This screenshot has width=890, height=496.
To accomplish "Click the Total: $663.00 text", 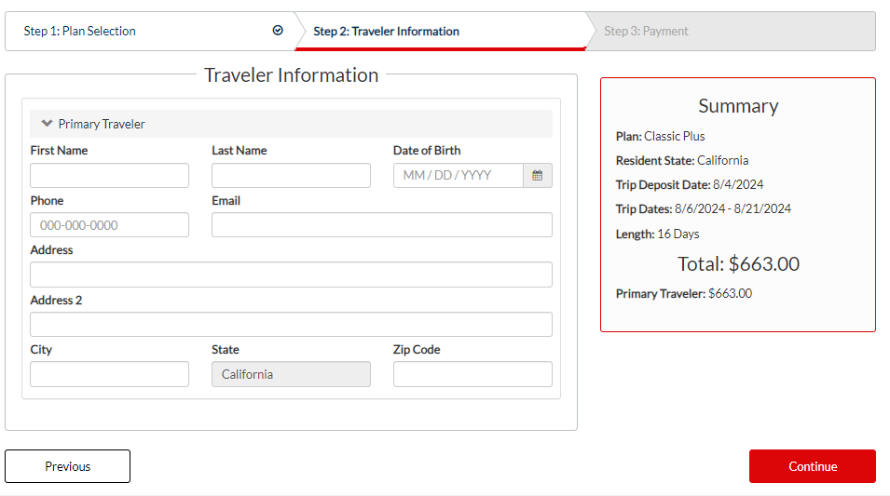I will pyautogui.click(x=738, y=263).
